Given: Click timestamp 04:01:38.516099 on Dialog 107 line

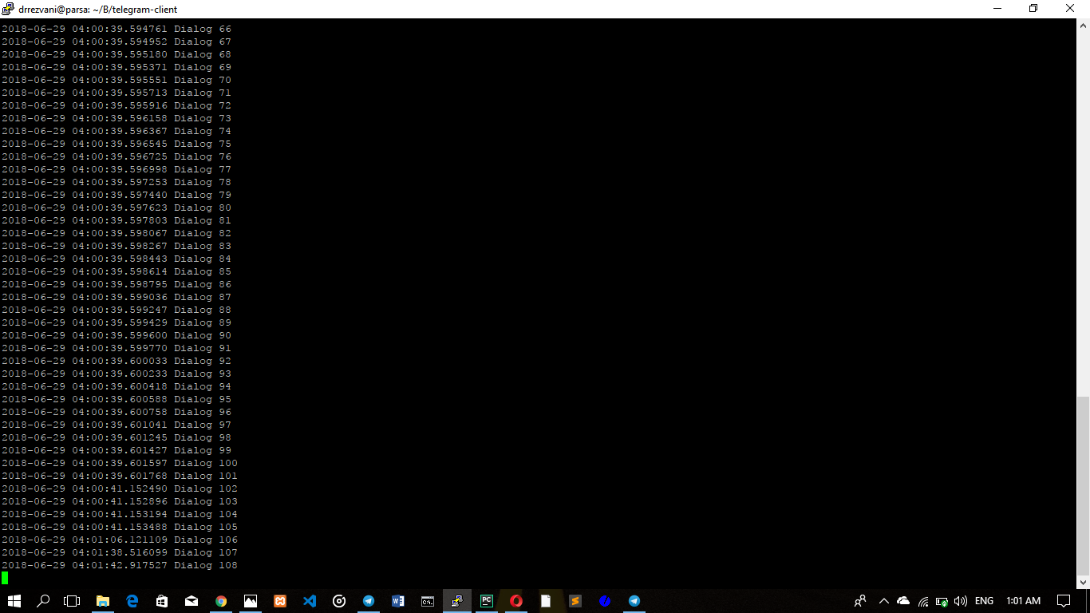Looking at the screenshot, I should (x=120, y=552).
